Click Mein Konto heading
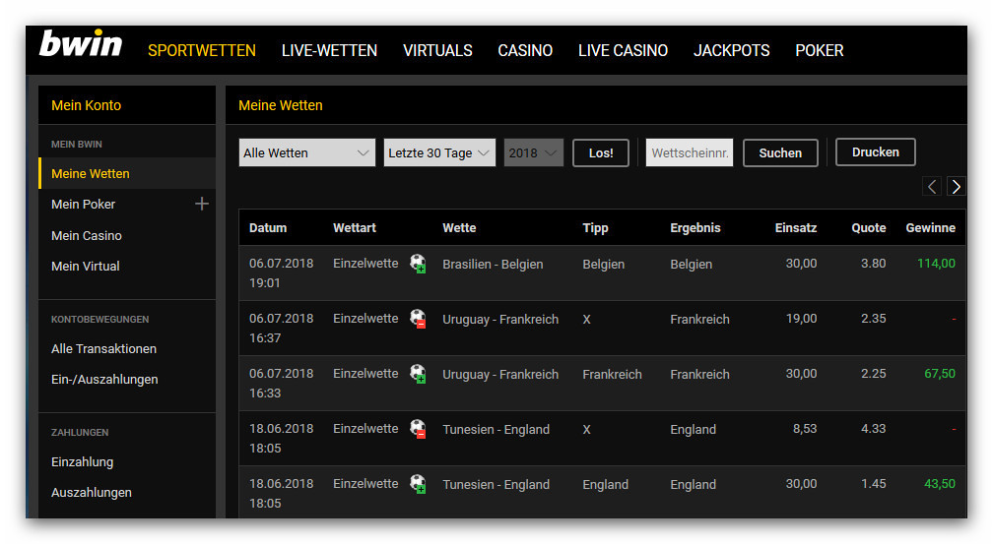The image size is (993, 544). (x=86, y=105)
